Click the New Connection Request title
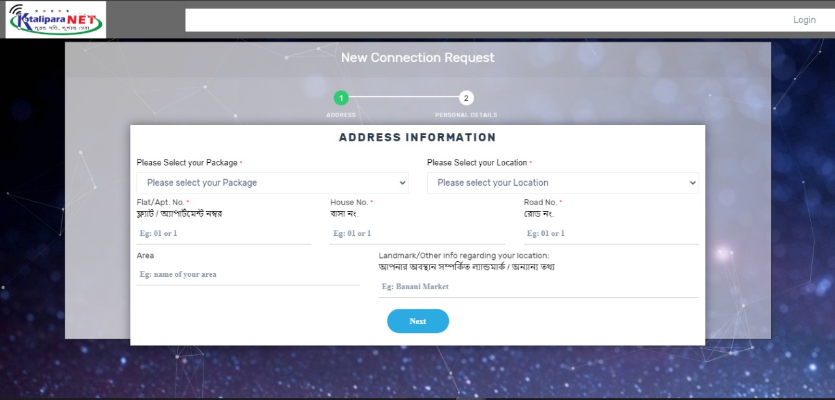This screenshot has width=835, height=400. point(417,58)
